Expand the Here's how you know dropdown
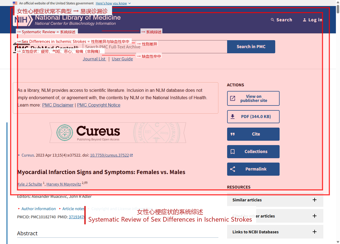340x244 pixels. click(x=113, y=3)
